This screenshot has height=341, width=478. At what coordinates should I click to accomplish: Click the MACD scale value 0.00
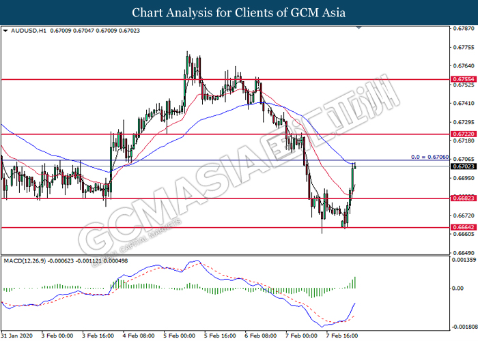coord(458,288)
